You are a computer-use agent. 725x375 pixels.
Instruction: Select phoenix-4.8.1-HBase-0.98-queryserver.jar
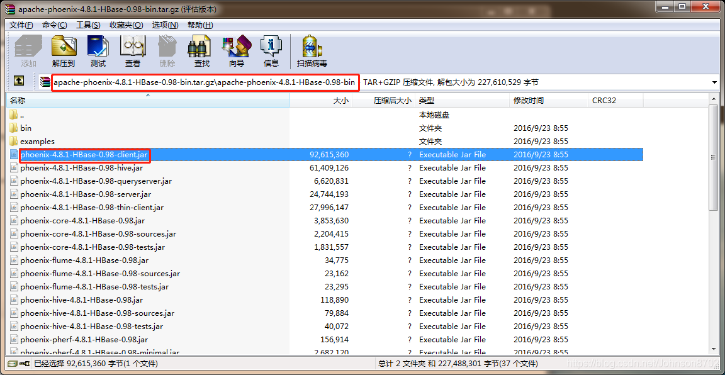pyautogui.click(x=96, y=181)
